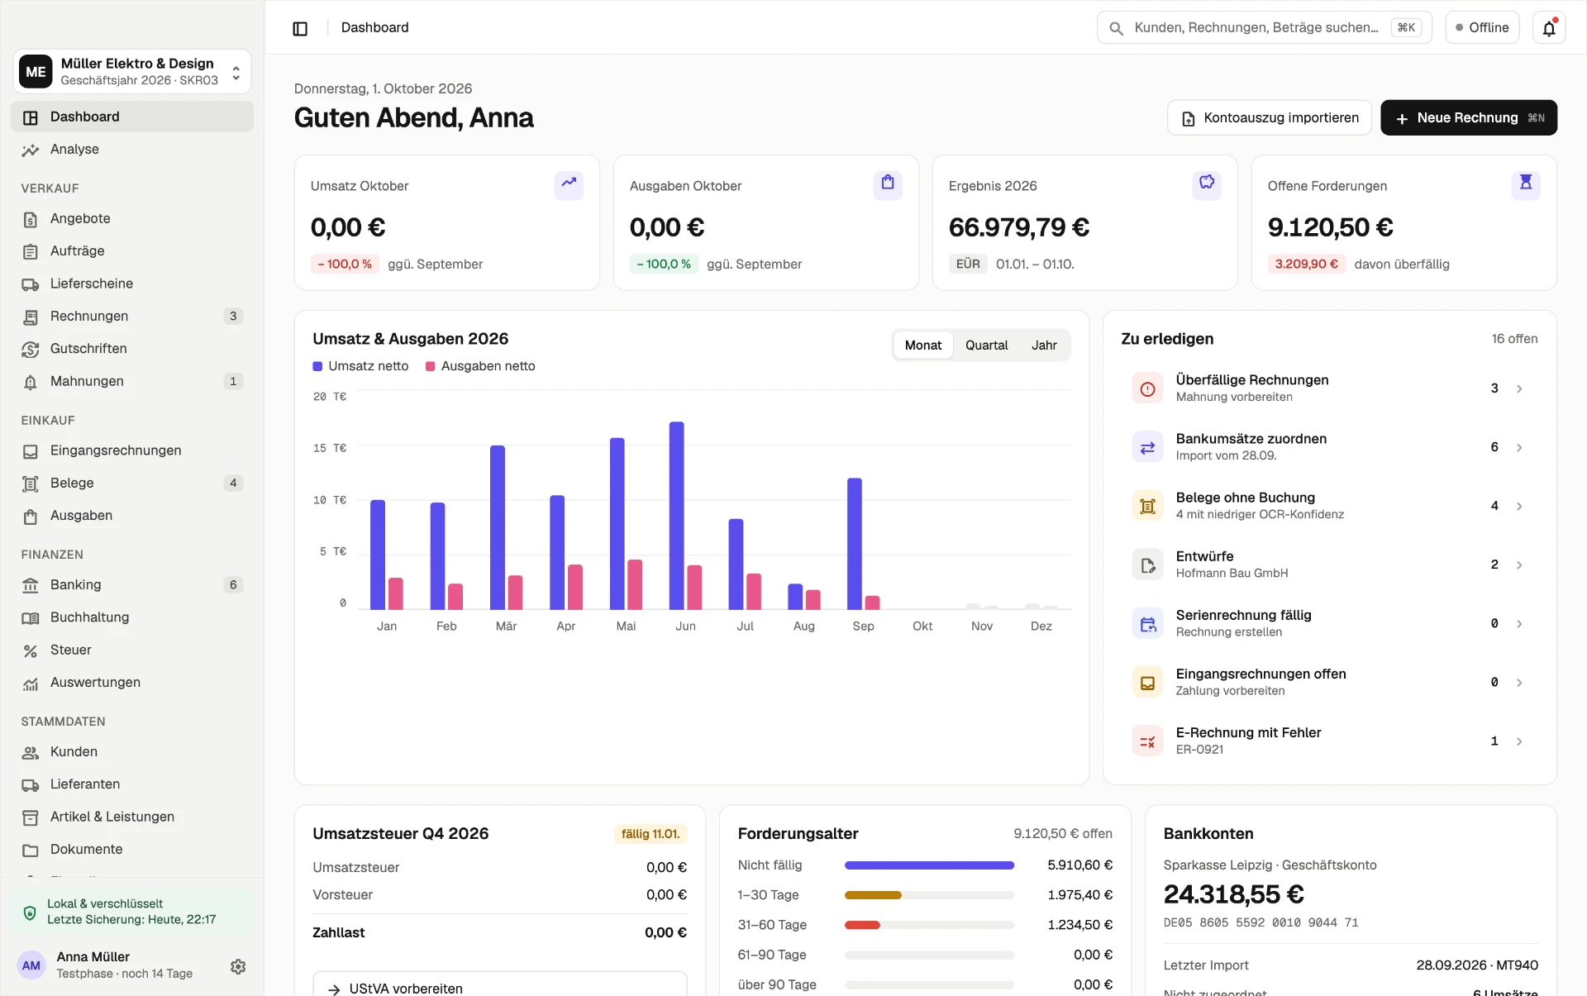
Task: Click the shield icon for local encryption
Action: click(30, 912)
